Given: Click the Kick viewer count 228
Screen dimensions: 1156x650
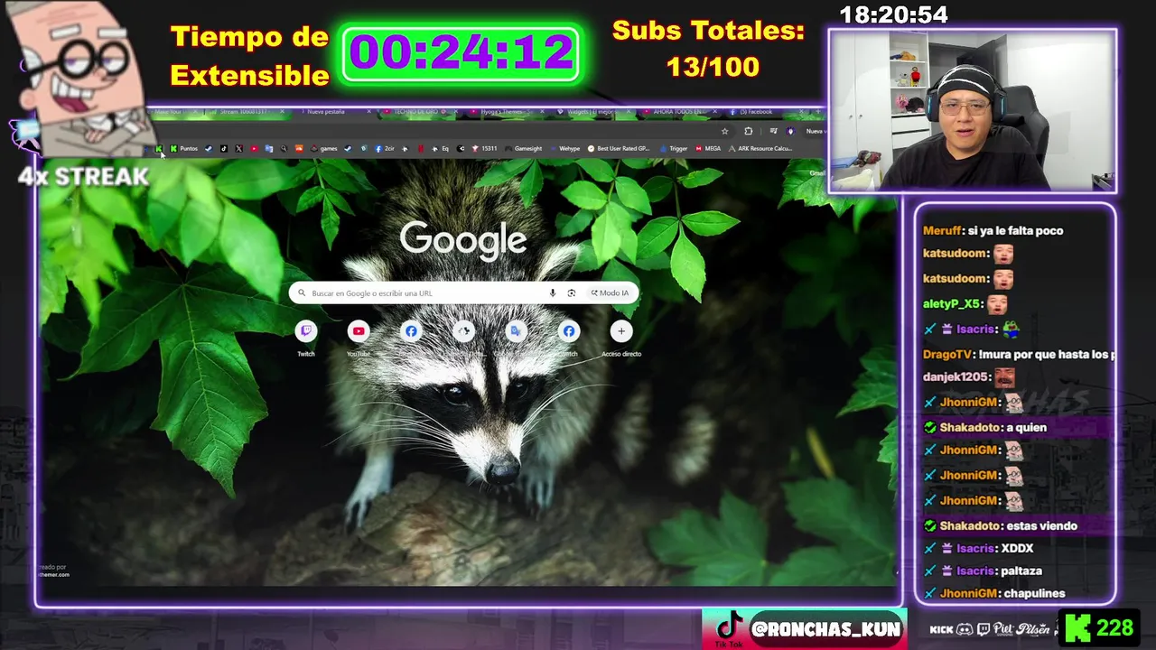Looking at the screenshot, I should coord(1100,627).
